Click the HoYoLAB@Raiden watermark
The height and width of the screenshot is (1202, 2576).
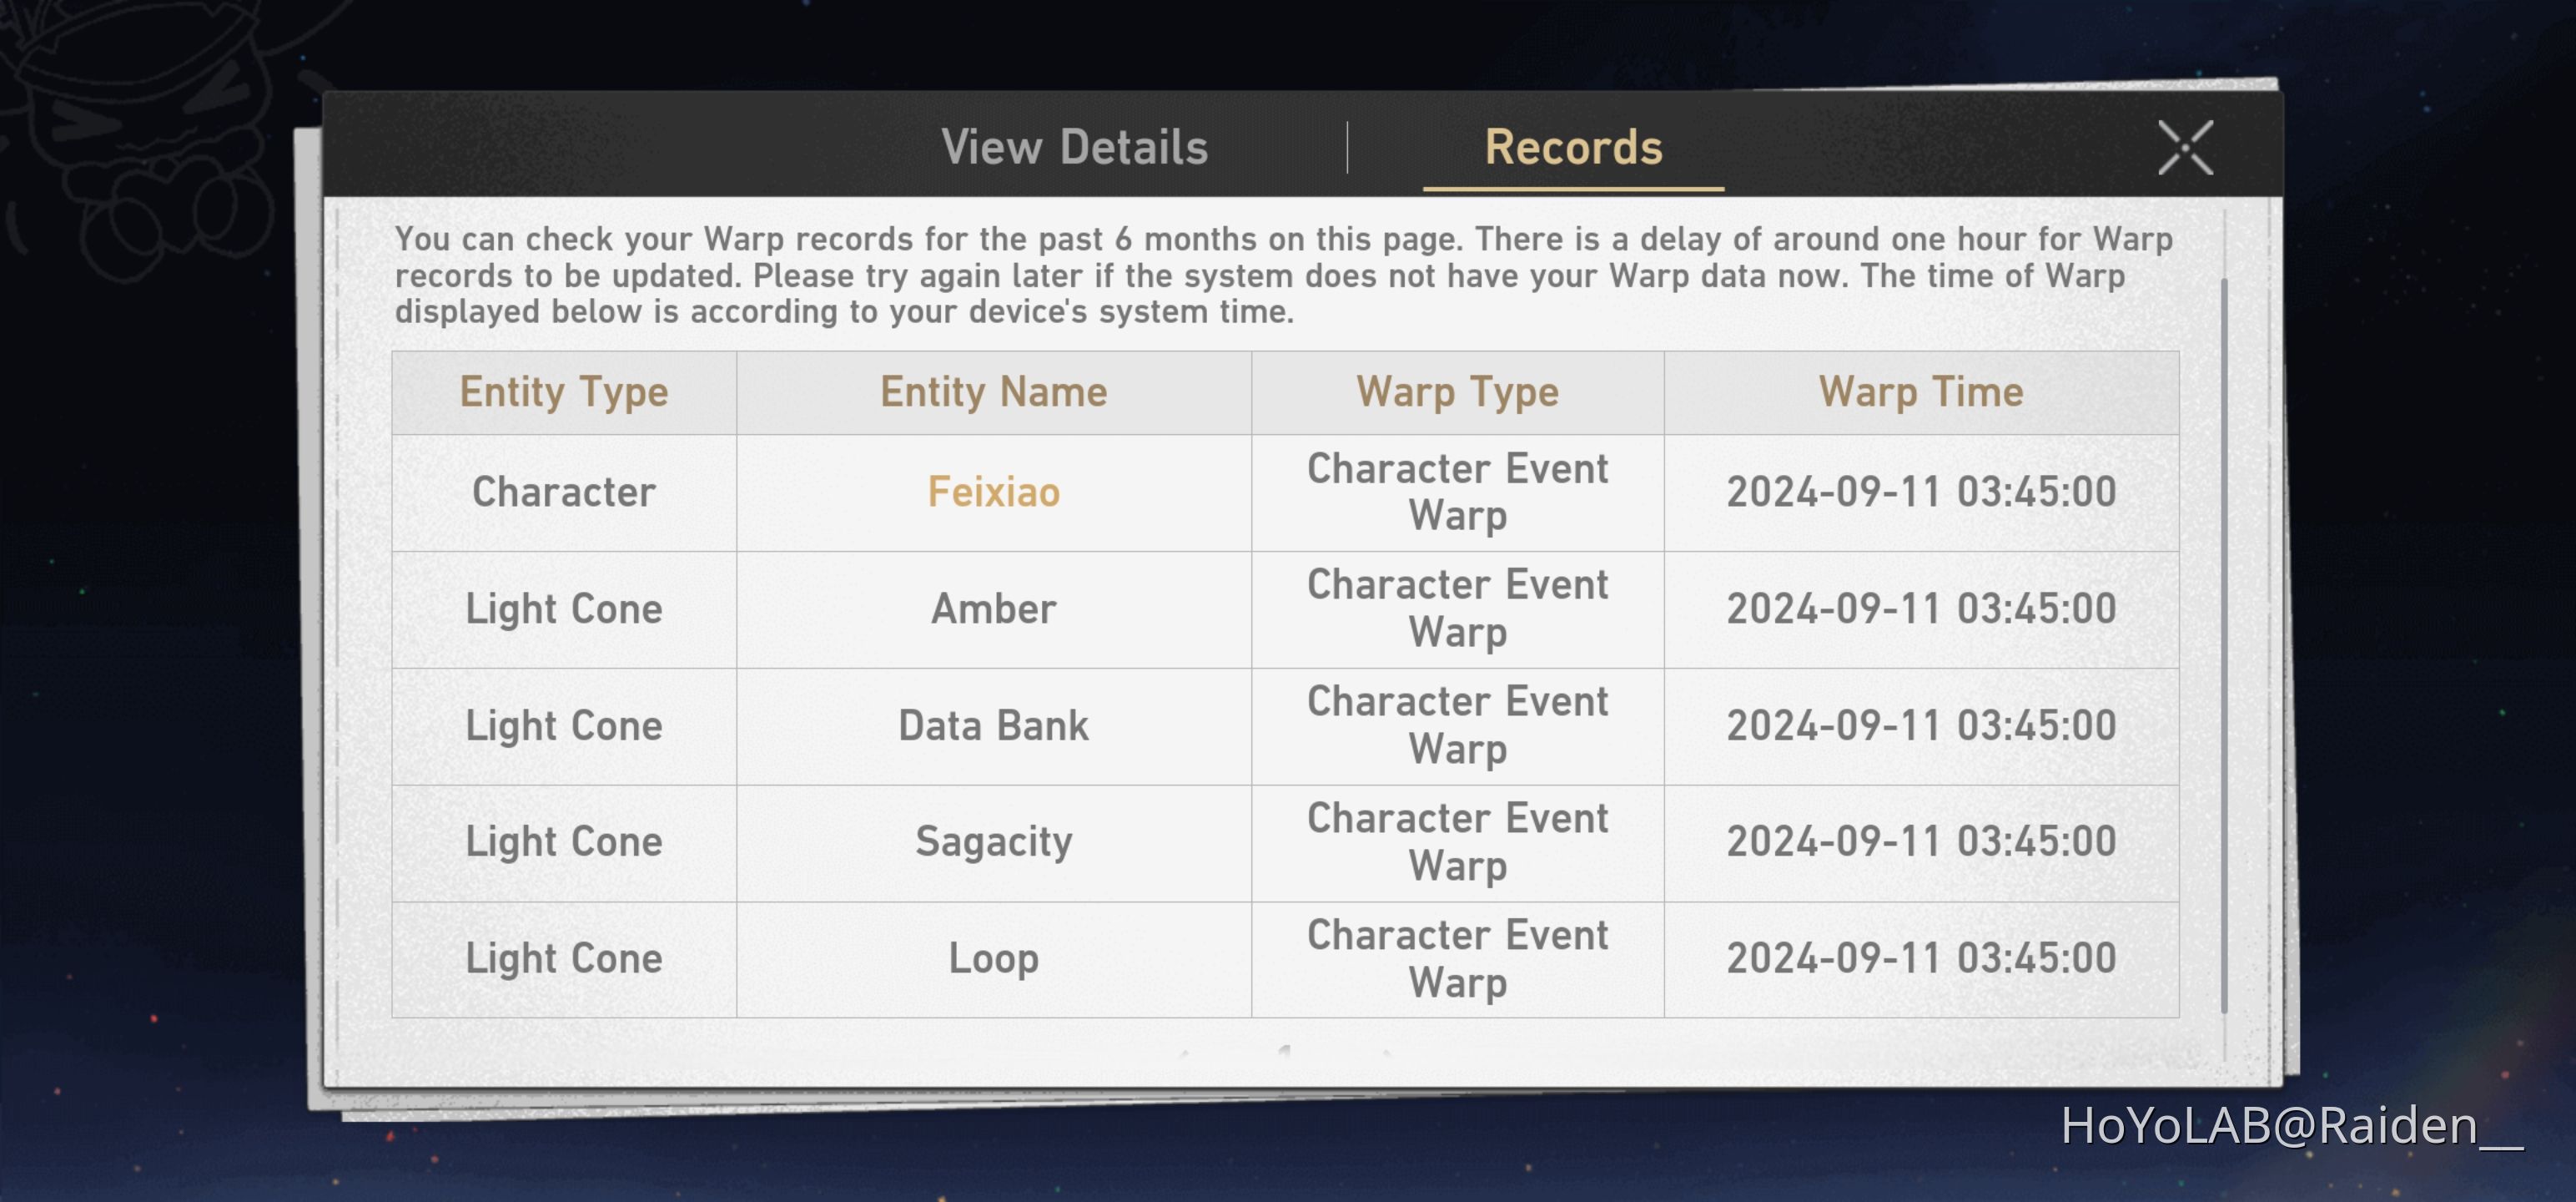2290,1126
